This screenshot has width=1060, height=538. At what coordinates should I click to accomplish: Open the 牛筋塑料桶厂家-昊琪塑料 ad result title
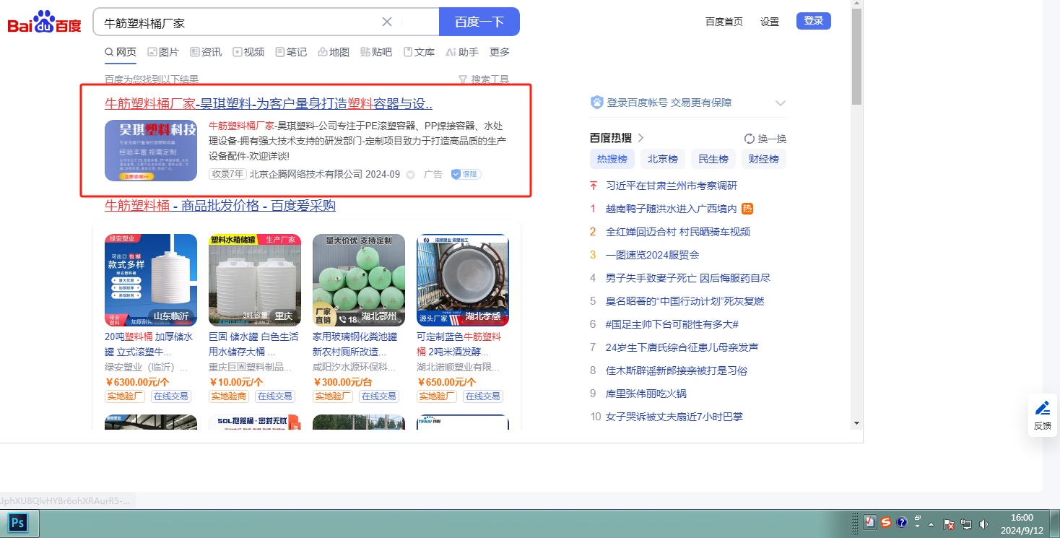click(269, 103)
